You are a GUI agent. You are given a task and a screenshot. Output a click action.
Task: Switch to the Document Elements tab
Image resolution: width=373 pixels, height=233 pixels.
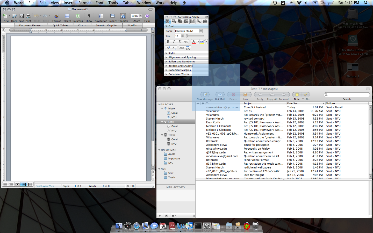click(x=31, y=25)
